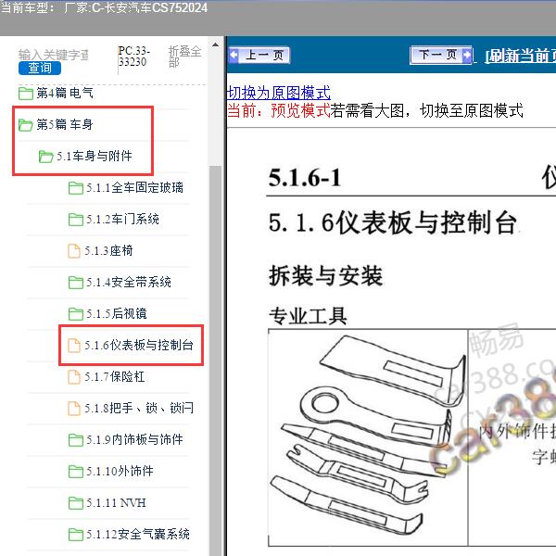
Task: Open 5.1.9内饰板与饰件 entry
Action: pos(134,440)
